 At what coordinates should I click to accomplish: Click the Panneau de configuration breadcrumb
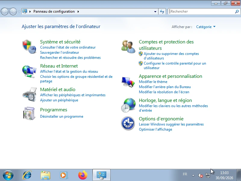(x=54, y=11)
